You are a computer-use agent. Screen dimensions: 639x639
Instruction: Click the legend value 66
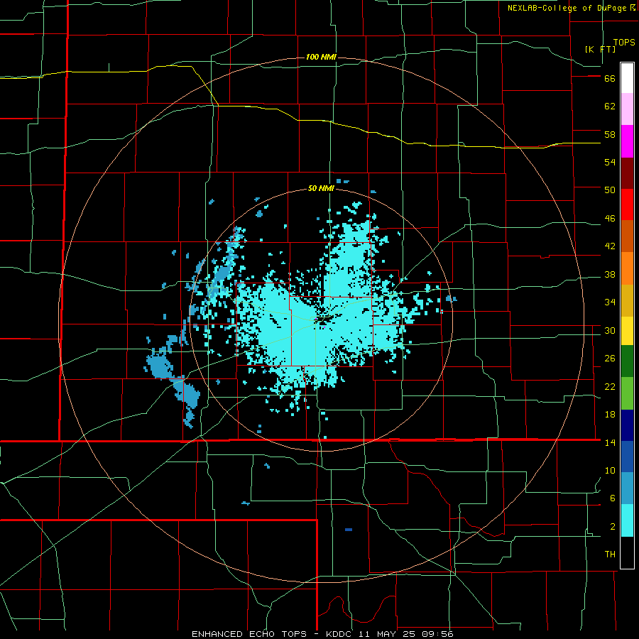[x=610, y=78]
